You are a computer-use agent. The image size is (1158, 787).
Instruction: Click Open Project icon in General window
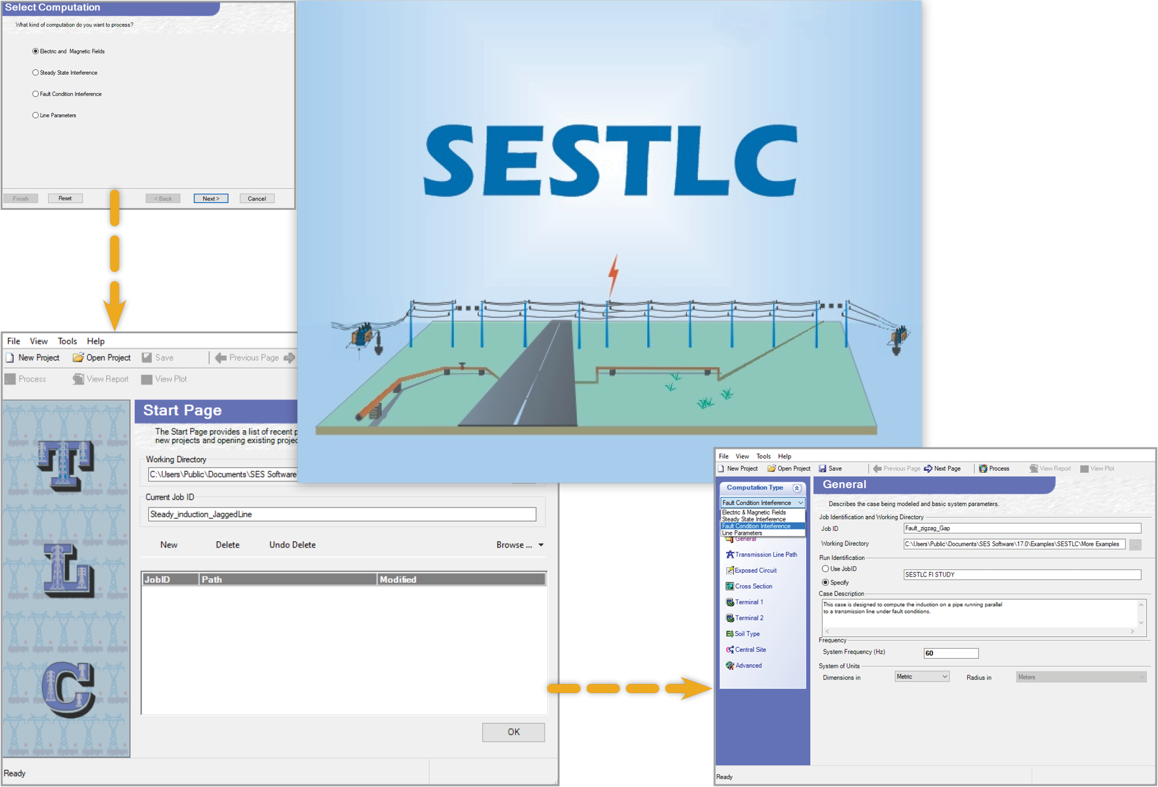pos(771,468)
